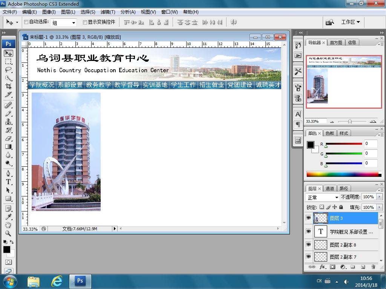The image size is (386, 289).
Task: Click the delete layer trash icon
Action: point(373,267)
